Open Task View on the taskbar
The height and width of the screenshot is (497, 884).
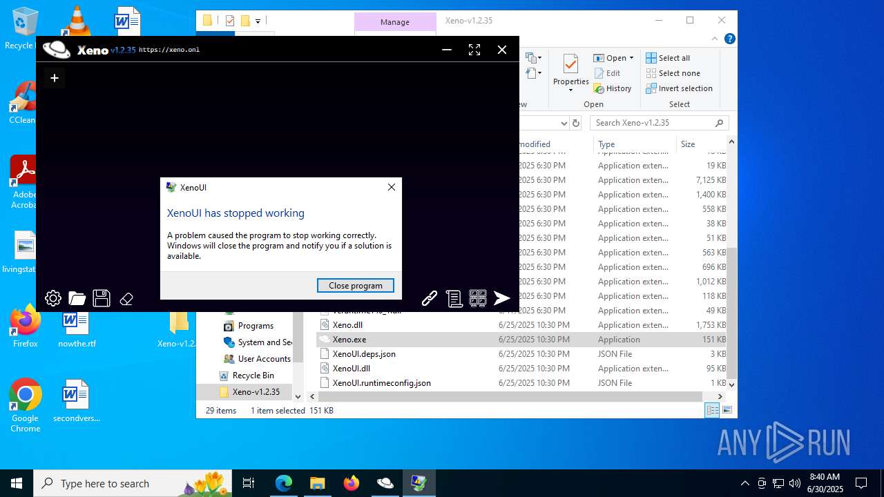tap(249, 483)
